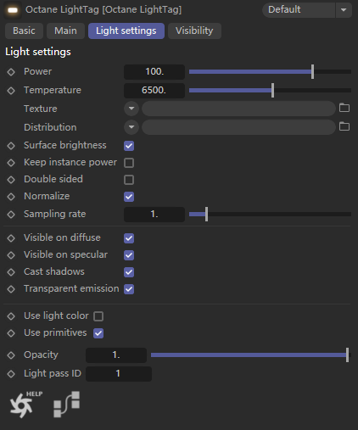Uncheck Use primitives

tap(98, 333)
